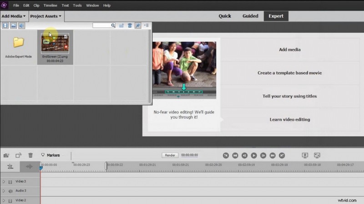The height and width of the screenshot is (204, 364).
Task: Click the Render button
Action: point(170,155)
